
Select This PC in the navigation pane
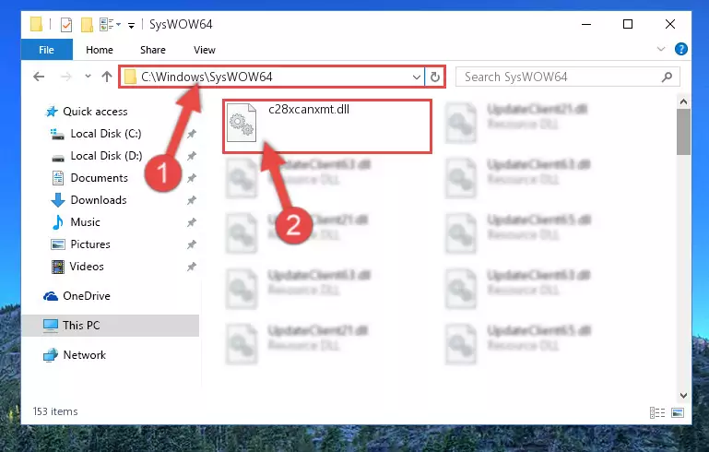[110, 326]
